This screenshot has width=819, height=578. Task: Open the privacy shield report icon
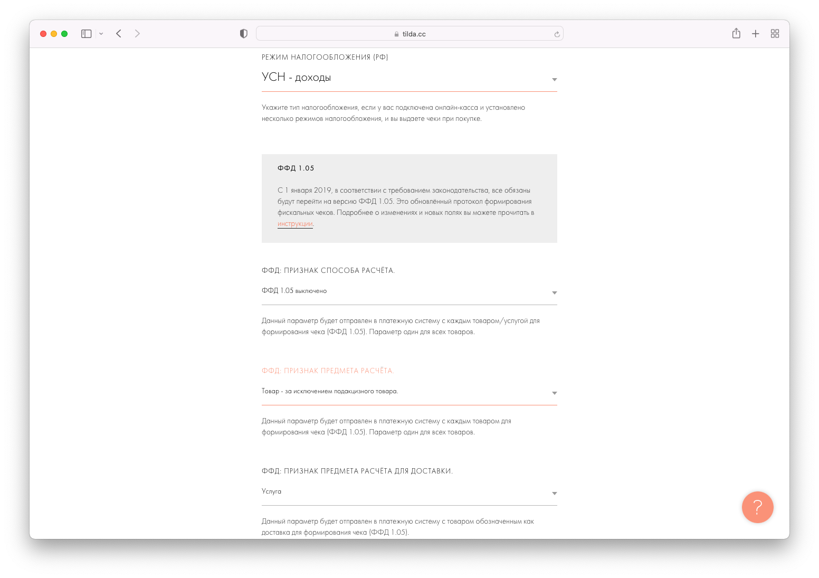tap(243, 34)
